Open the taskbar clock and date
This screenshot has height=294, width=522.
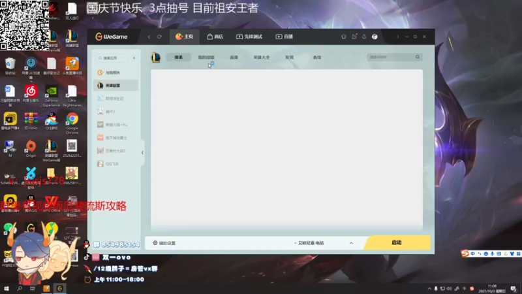coord(492,289)
